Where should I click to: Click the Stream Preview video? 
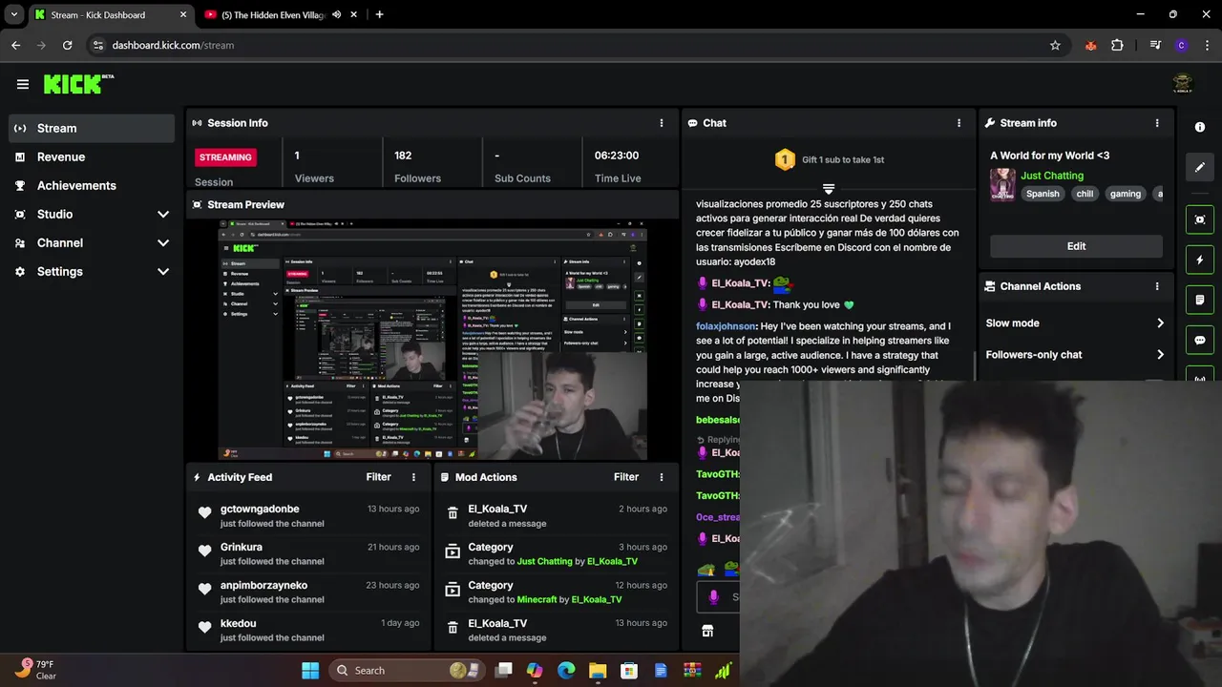(x=432, y=340)
